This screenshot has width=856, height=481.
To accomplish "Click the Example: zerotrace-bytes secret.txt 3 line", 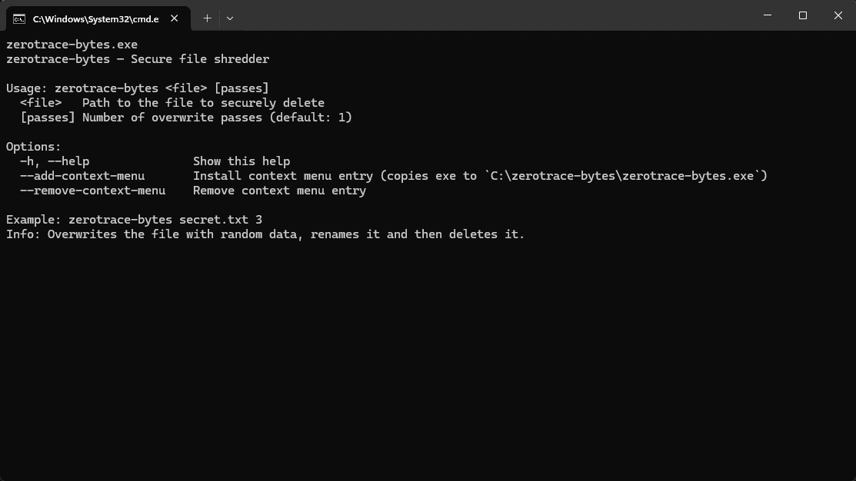I will click(135, 219).
